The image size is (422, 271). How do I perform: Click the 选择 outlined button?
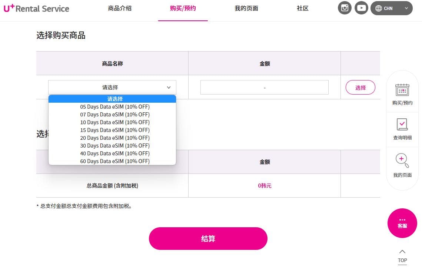360,87
